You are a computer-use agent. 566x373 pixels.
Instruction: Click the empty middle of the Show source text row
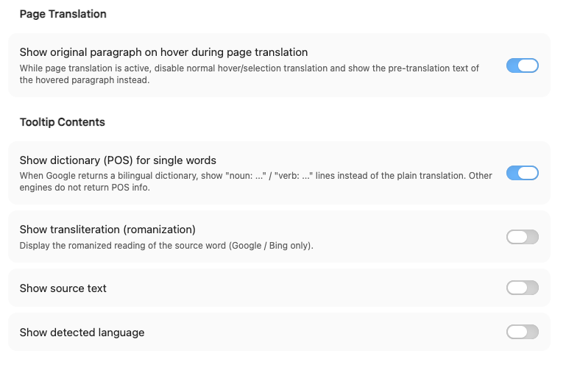(x=306, y=288)
